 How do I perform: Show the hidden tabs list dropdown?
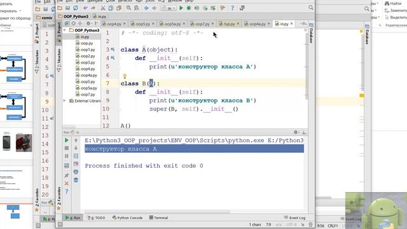point(303,24)
